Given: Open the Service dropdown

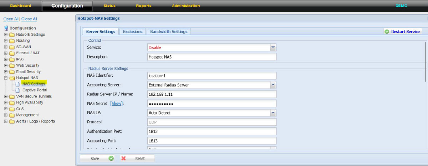Looking at the screenshot, I should pyautogui.click(x=273, y=47).
